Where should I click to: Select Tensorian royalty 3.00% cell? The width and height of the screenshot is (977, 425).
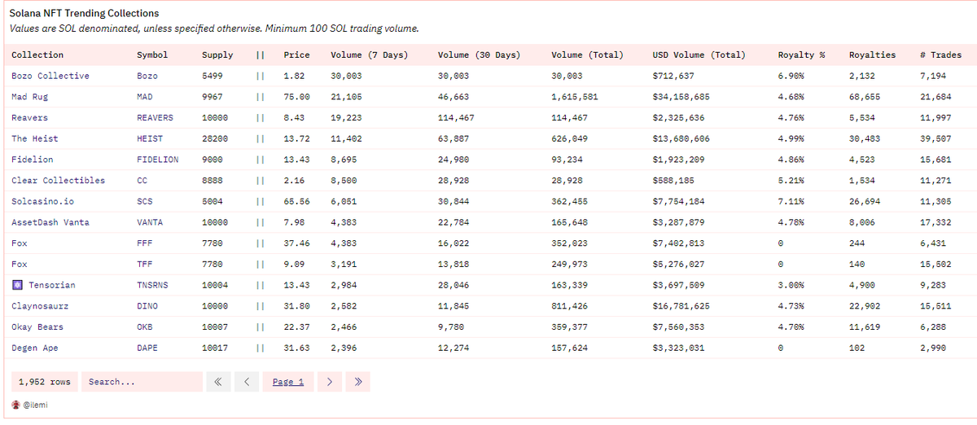(x=791, y=285)
